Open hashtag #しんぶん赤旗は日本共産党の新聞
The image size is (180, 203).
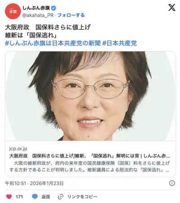tap(53, 43)
